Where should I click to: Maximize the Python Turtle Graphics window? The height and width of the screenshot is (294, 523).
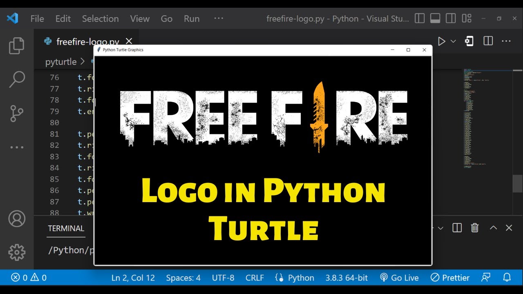pyautogui.click(x=408, y=50)
